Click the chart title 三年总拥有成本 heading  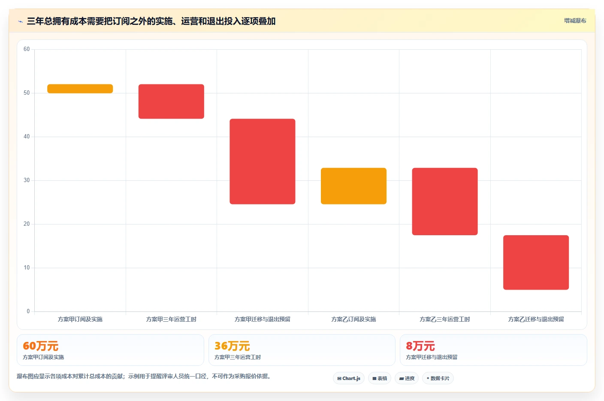tap(151, 21)
